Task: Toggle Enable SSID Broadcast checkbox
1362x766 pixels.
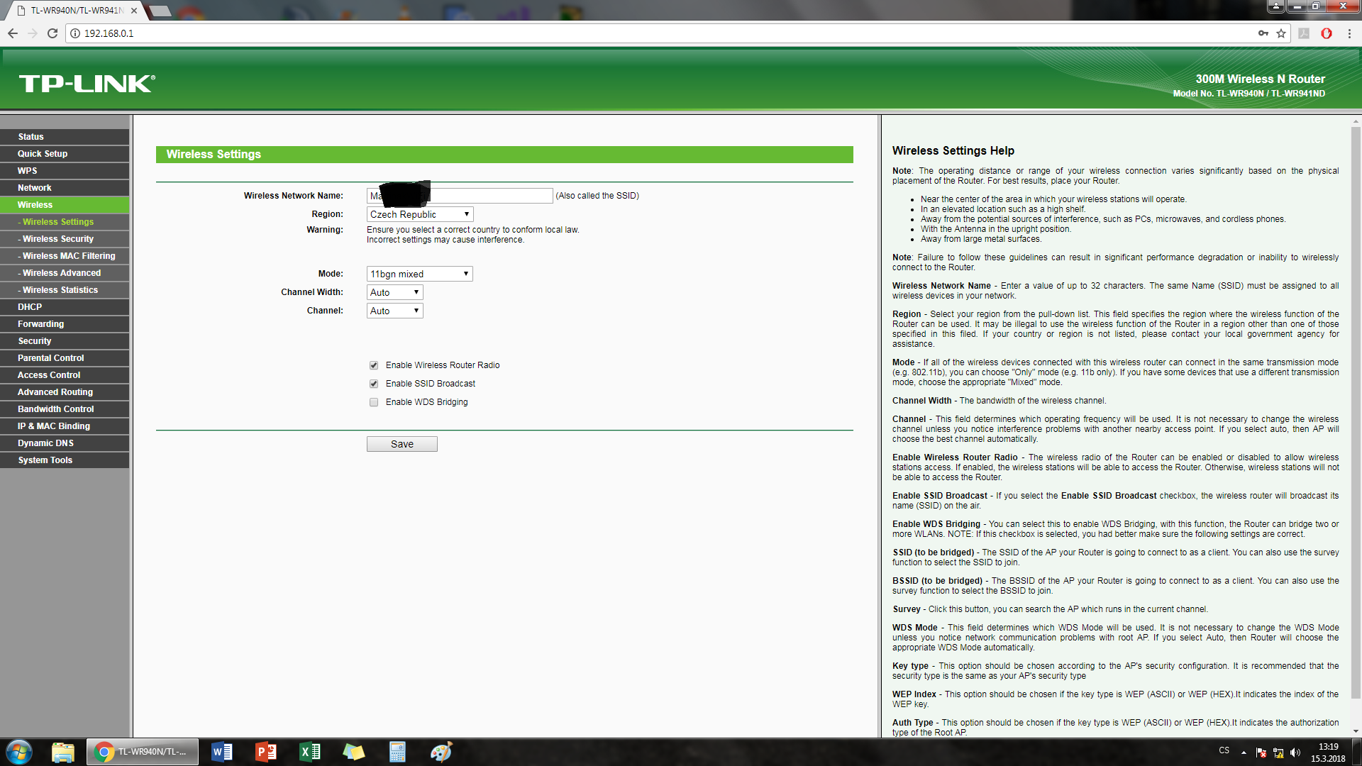Action: click(x=374, y=384)
